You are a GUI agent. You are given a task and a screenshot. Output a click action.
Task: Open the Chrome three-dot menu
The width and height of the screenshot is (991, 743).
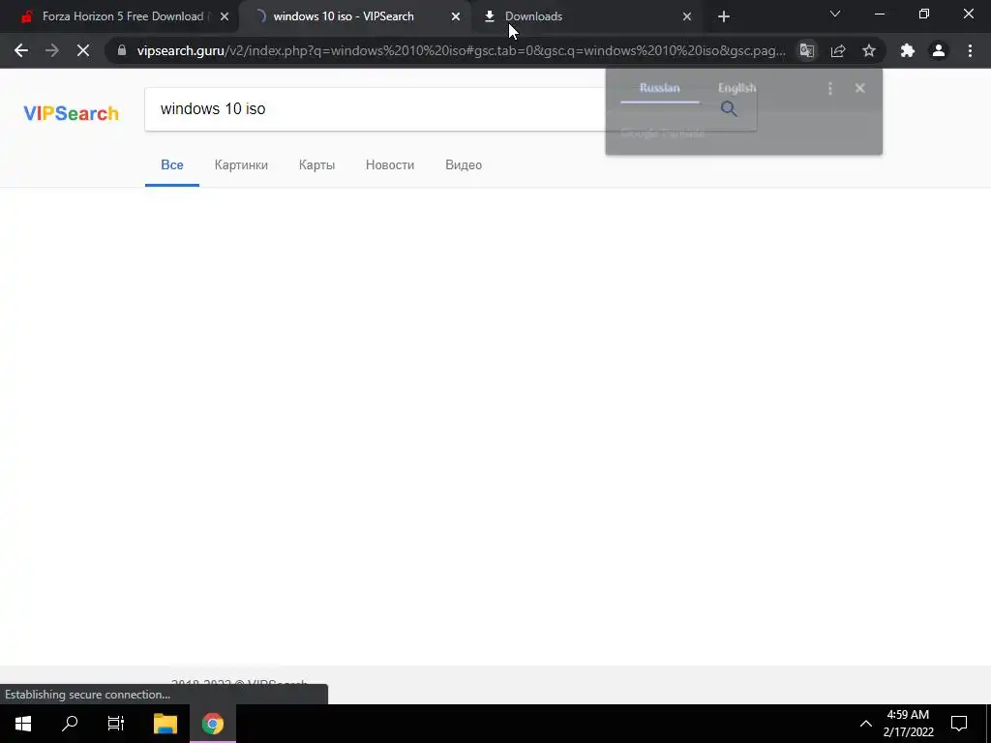pyautogui.click(x=970, y=50)
